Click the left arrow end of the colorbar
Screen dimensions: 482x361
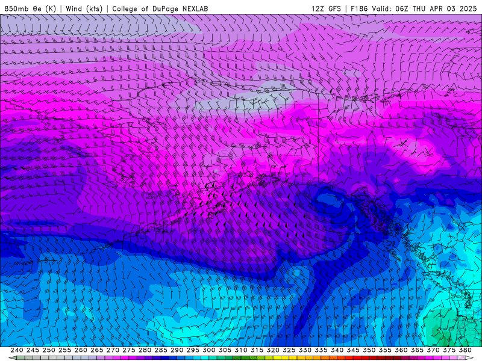pyautogui.click(x=12, y=358)
